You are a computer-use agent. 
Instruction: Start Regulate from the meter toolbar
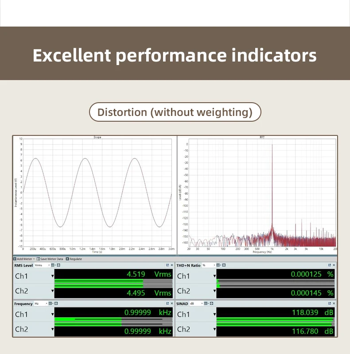[74, 259]
